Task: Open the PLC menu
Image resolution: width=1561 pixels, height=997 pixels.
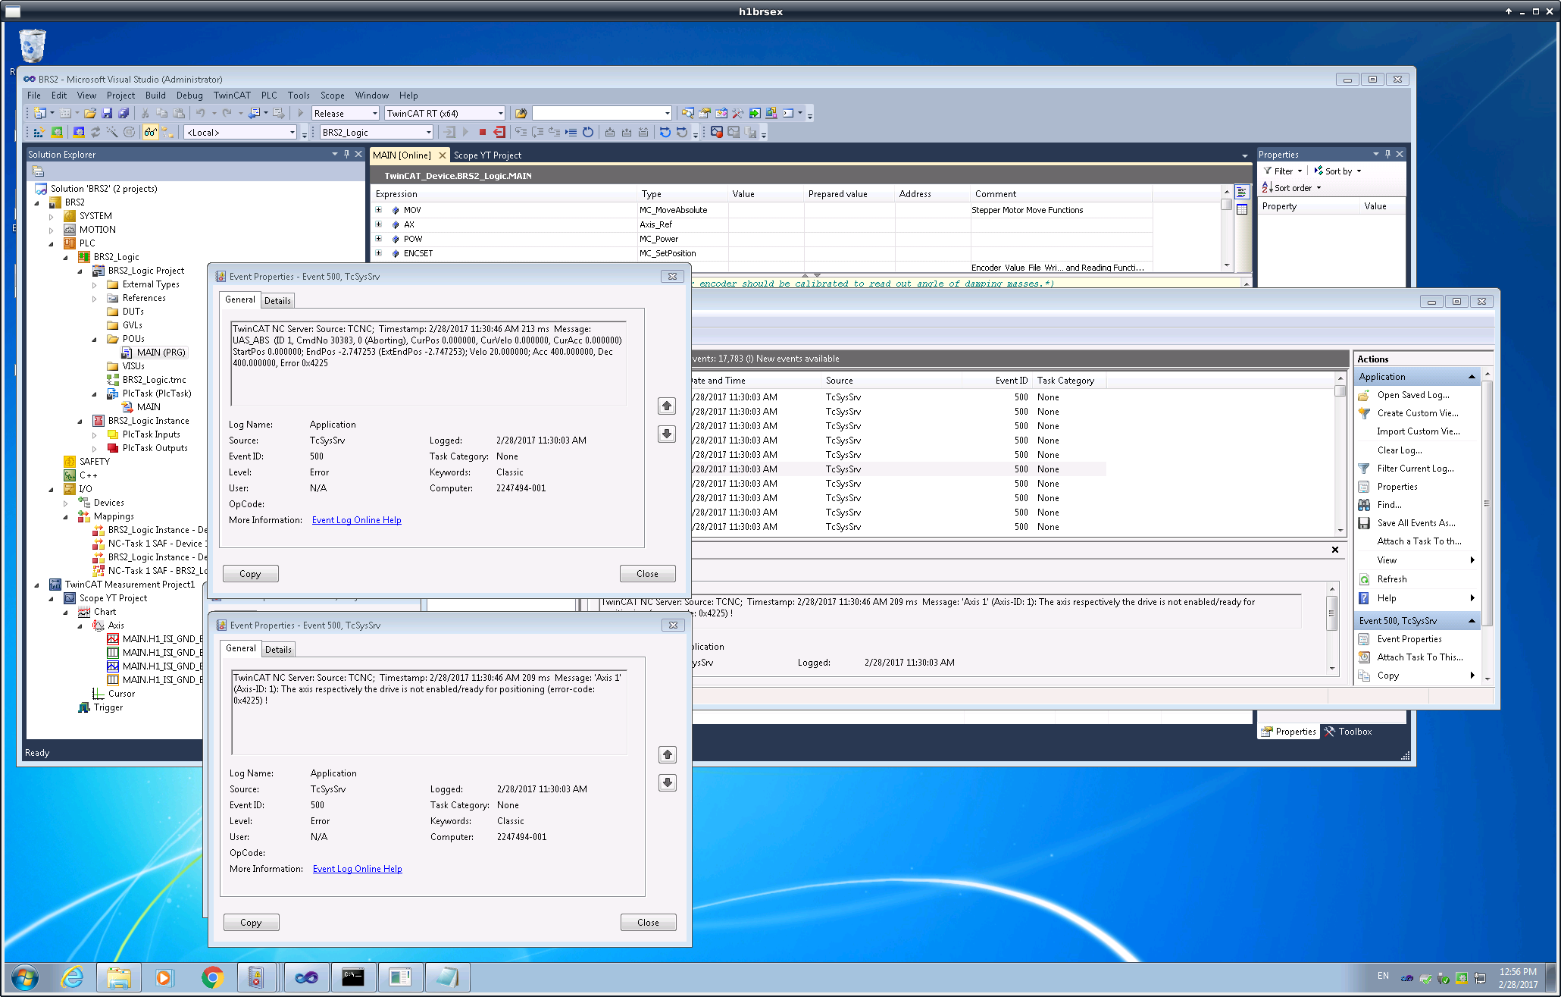Action: (x=269, y=96)
